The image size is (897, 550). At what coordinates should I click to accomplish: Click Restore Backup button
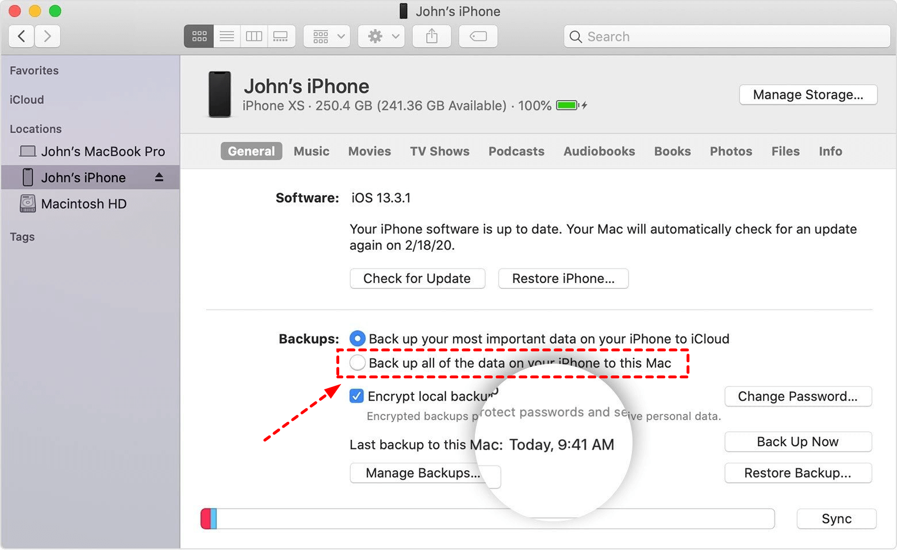point(798,473)
